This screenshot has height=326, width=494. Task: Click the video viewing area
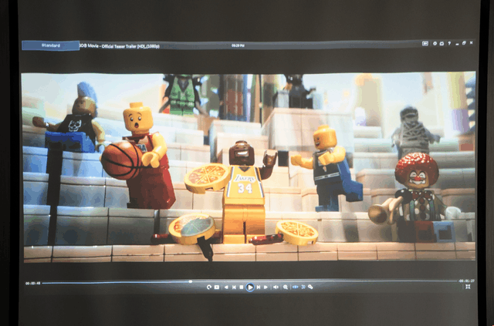click(249, 166)
